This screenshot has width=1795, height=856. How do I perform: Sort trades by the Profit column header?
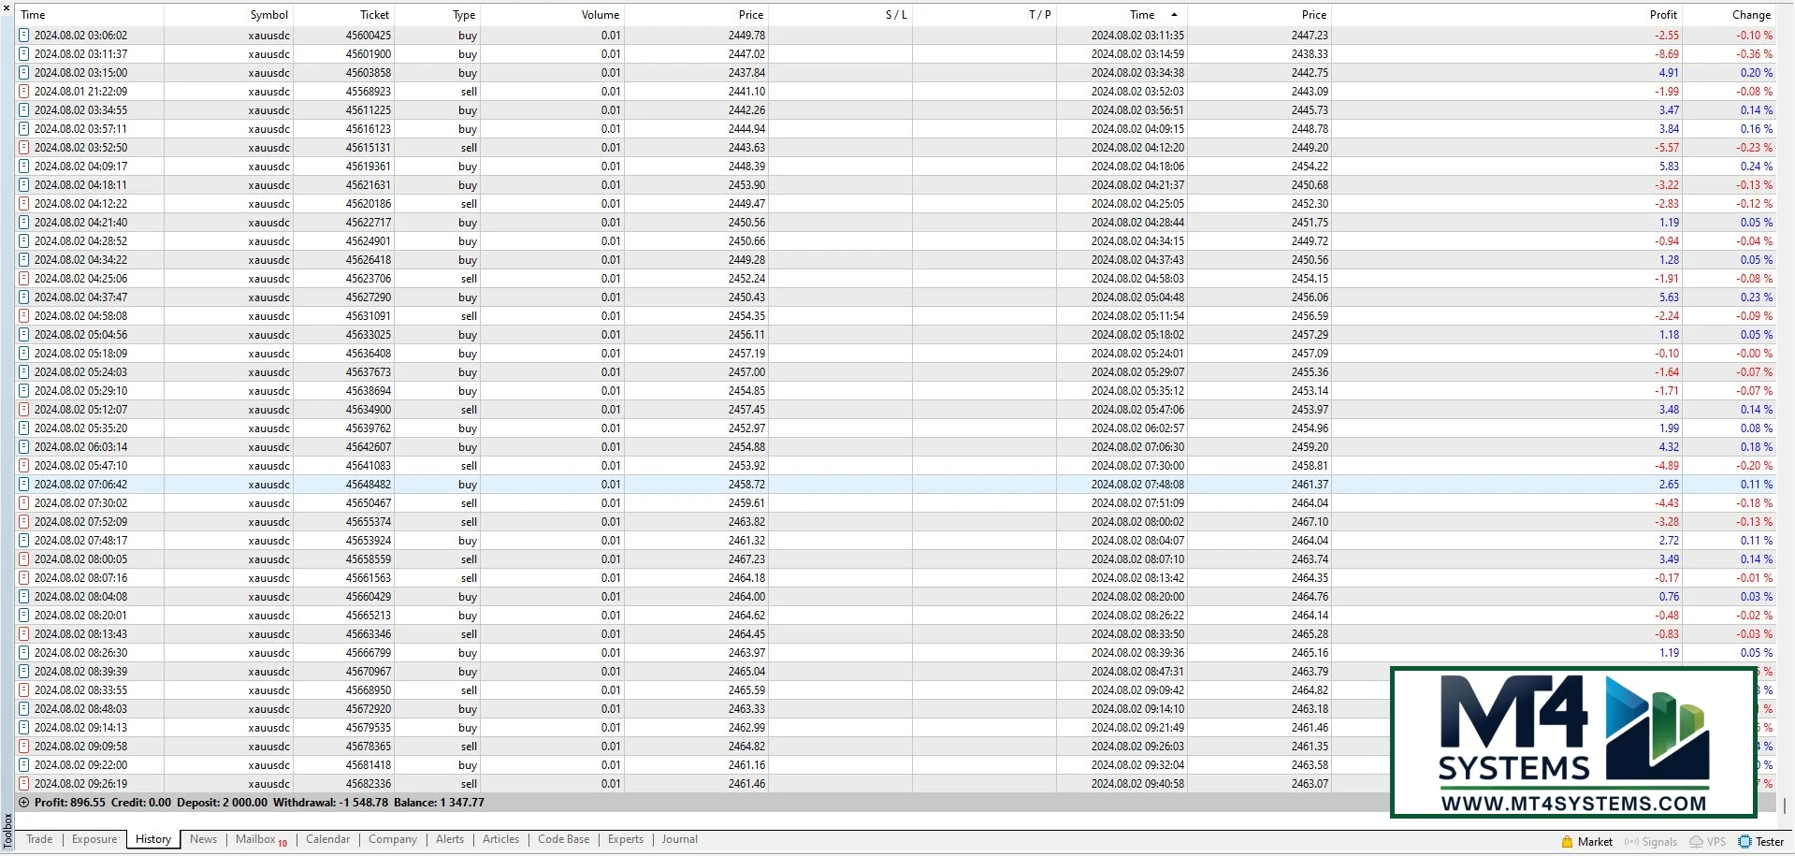(x=1662, y=15)
